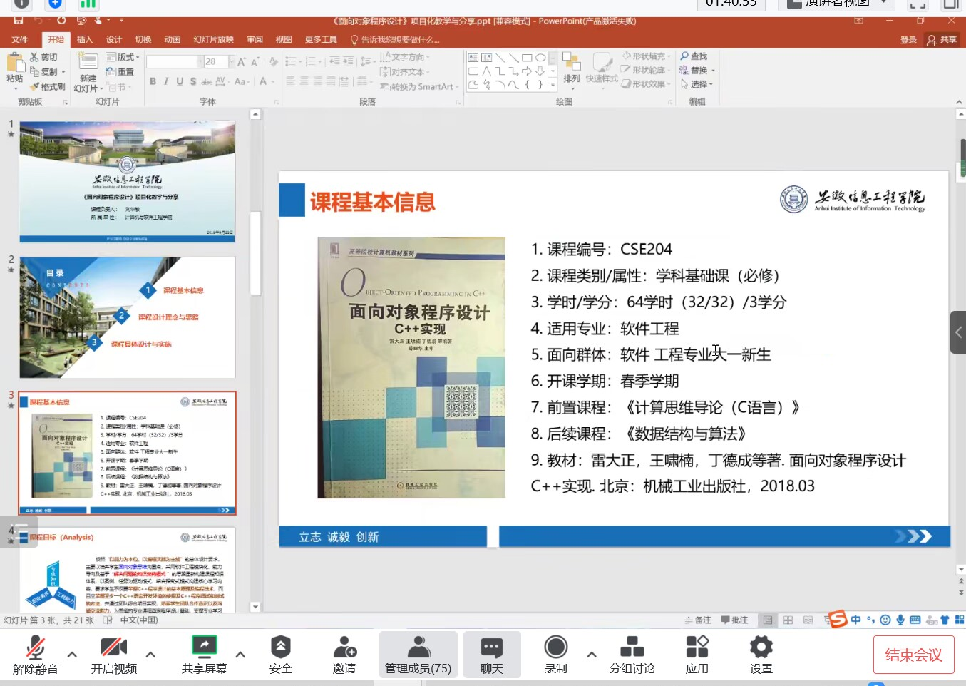Open the 幻灯片放映 ribbon tab
966x686 pixels.
pyautogui.click(x=212, y=39)
